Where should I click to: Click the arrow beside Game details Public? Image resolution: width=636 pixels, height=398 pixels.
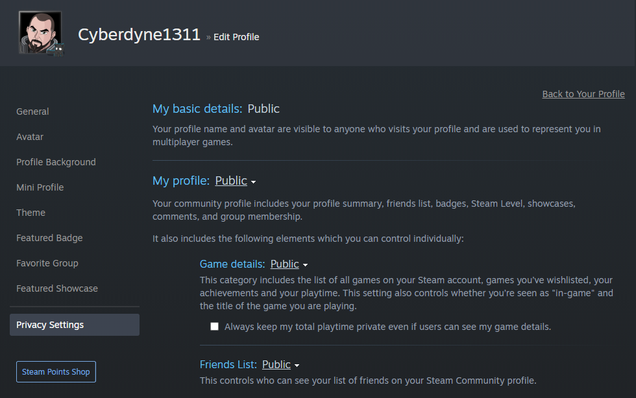[306, 265]
